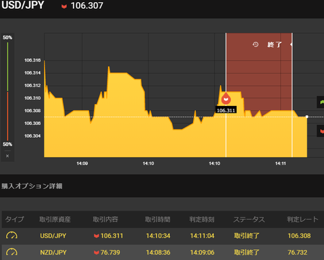This screenshot has width=324, height=260.
Task: Click the 購入オプション詳細 section heading
Action: pos(32,186)
